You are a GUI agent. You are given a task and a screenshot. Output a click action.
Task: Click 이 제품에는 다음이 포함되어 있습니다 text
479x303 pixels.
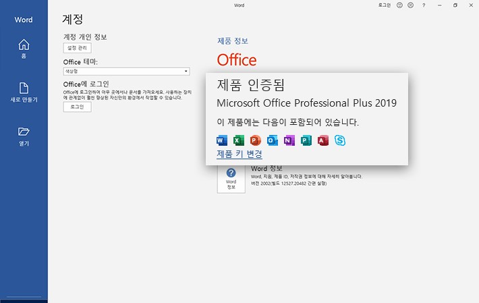pos(288,122)
